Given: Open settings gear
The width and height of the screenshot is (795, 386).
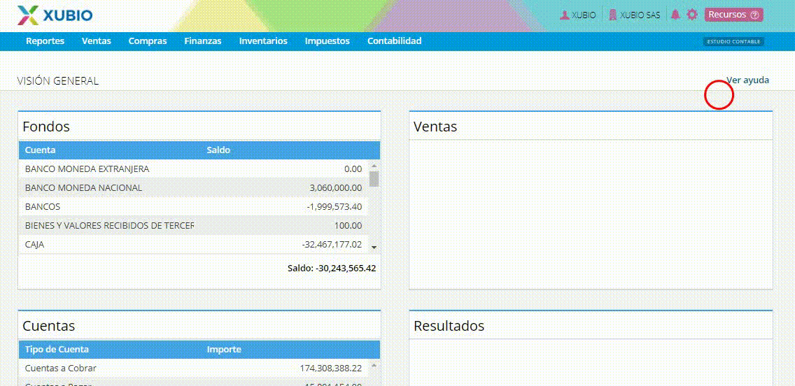Looking at the screenshot, I should point(692,15).
